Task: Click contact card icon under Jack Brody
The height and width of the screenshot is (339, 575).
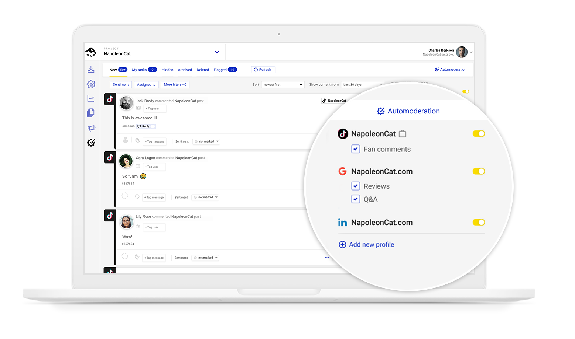Action: [x=138, y=108]
